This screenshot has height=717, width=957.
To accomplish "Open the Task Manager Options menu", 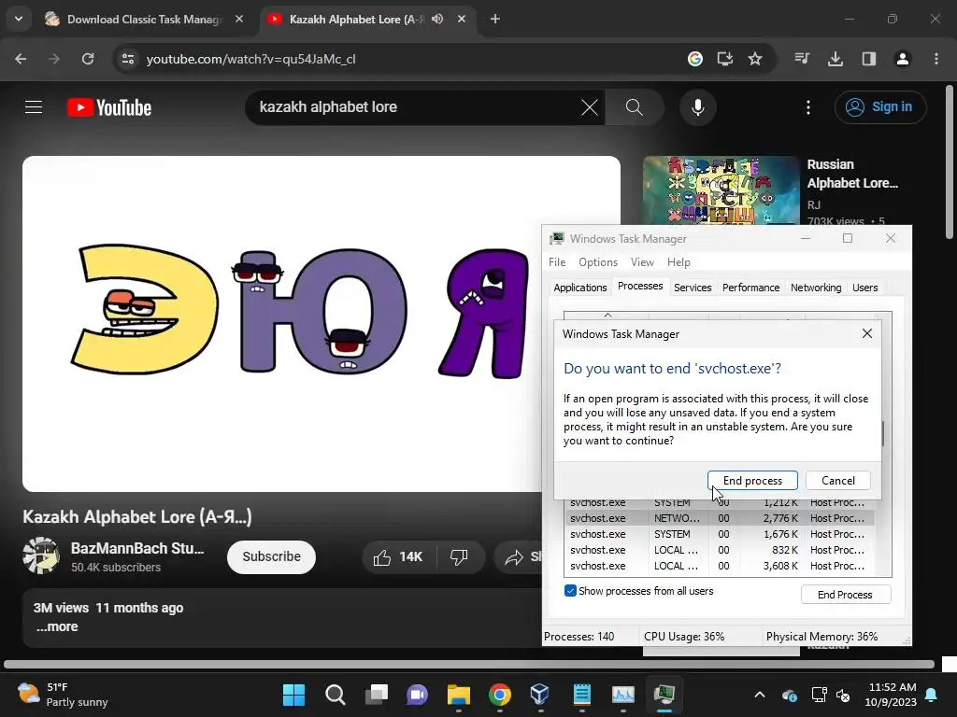I will 597,262.
